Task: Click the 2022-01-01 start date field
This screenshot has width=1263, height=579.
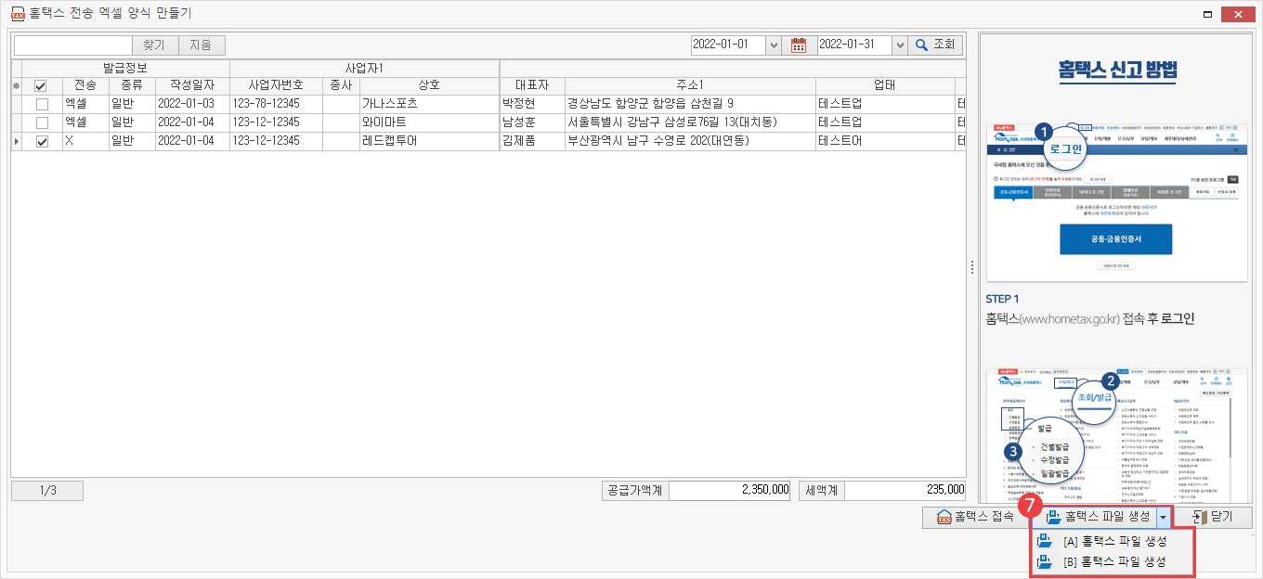Action: 728,45
